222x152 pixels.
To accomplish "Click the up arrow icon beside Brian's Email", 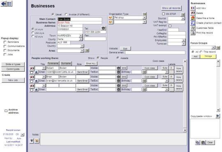I will point(37,81).
